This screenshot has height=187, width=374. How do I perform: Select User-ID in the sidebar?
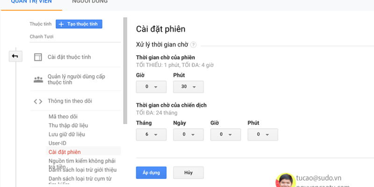pyautogui.click(x=58, y=143)
